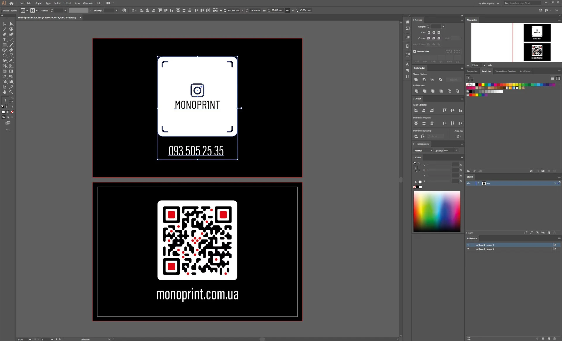
Task: Toggle visibility of the layer
Action: [x=468, y=184]
